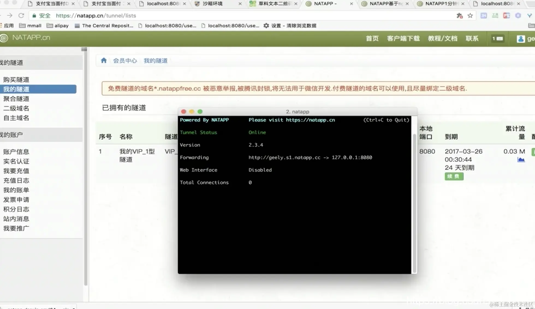Open 教程/文档 in top navigation
This screenshot has width=535, height=309.
(x=442, y=38)
